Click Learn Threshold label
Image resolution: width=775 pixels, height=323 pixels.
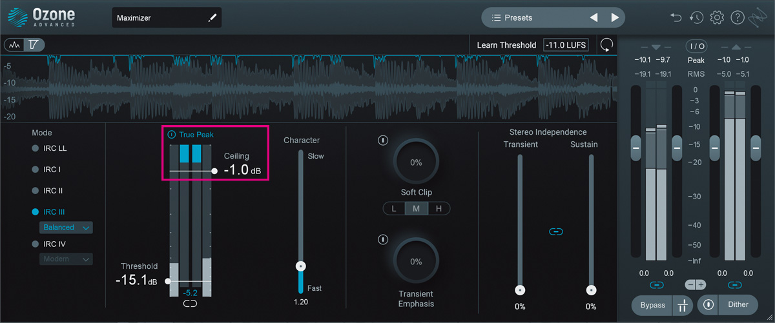[x=506, y=45]
